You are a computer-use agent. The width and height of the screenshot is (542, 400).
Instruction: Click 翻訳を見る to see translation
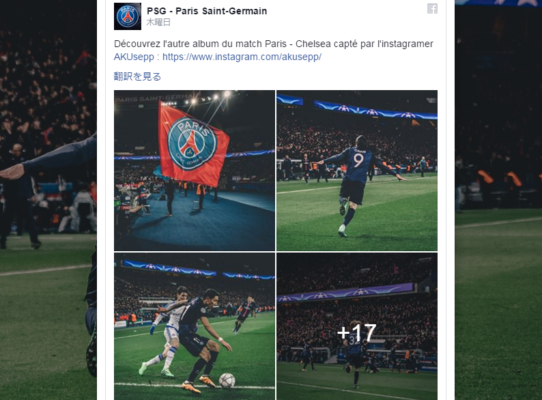pyautogui.click(x=138, y=76)
